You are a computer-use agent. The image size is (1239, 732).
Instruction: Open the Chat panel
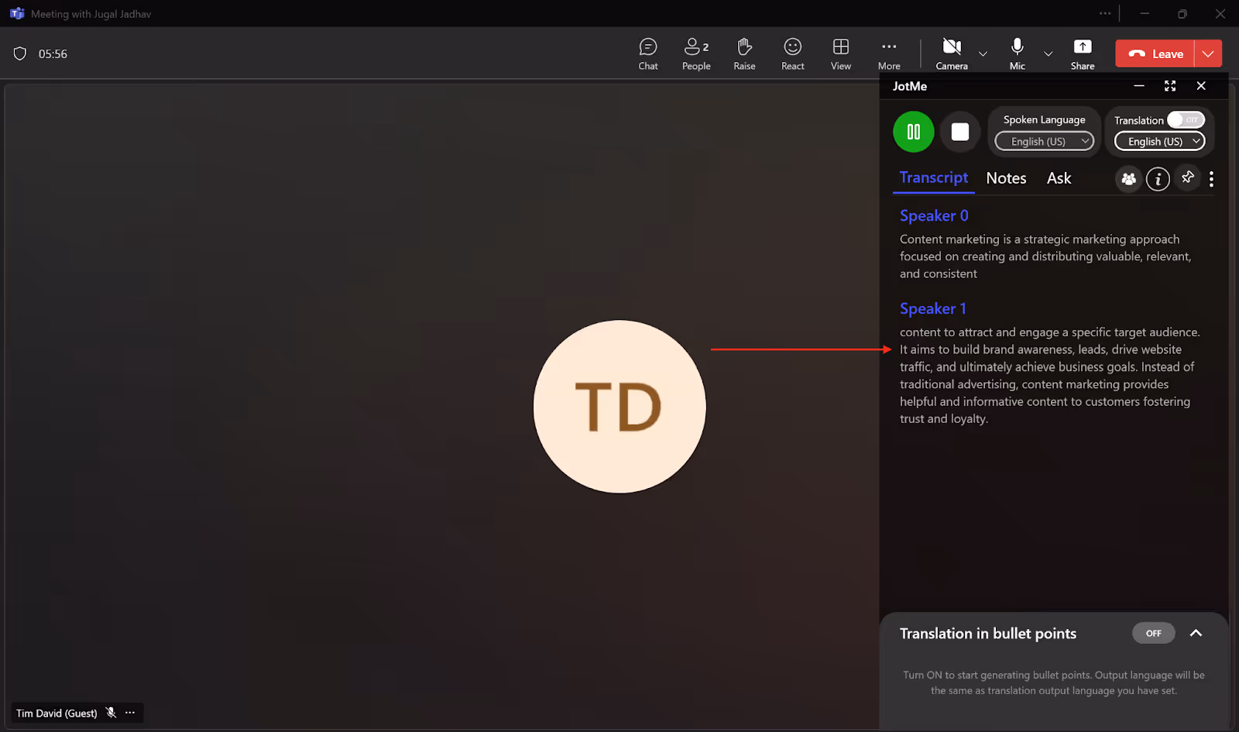click(648, 54)
